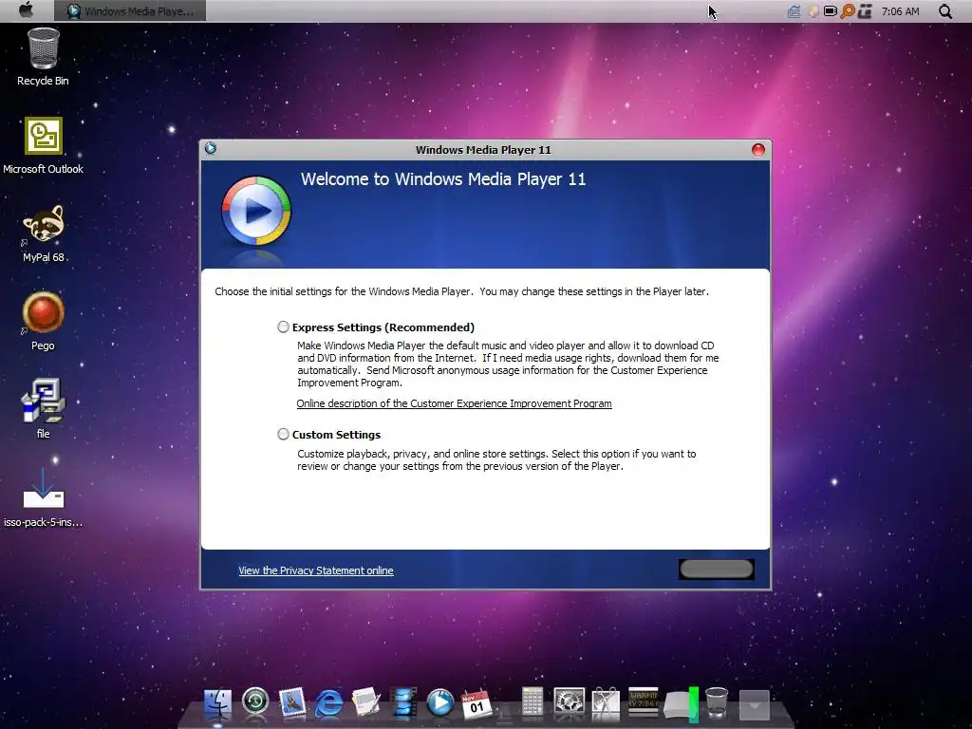Screen dimensions: 972x729
Task: Open the Nov 01 calendar icon in dock
Action: coord(477,703)
